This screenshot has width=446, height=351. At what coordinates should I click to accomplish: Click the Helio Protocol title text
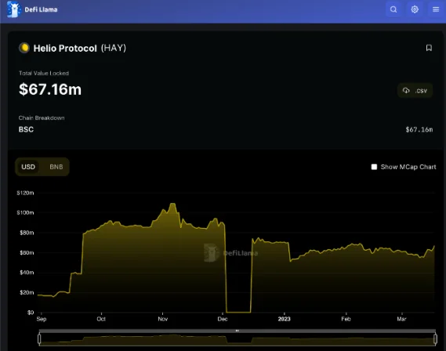pos(65,49)
